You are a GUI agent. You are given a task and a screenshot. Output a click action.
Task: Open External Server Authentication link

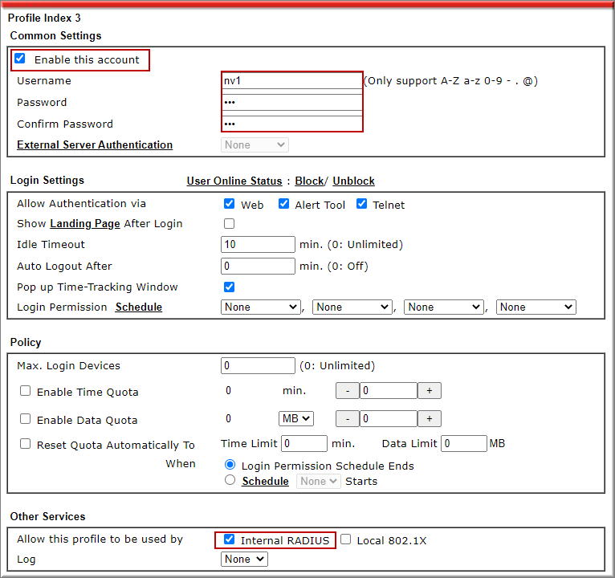pos(95,145)
